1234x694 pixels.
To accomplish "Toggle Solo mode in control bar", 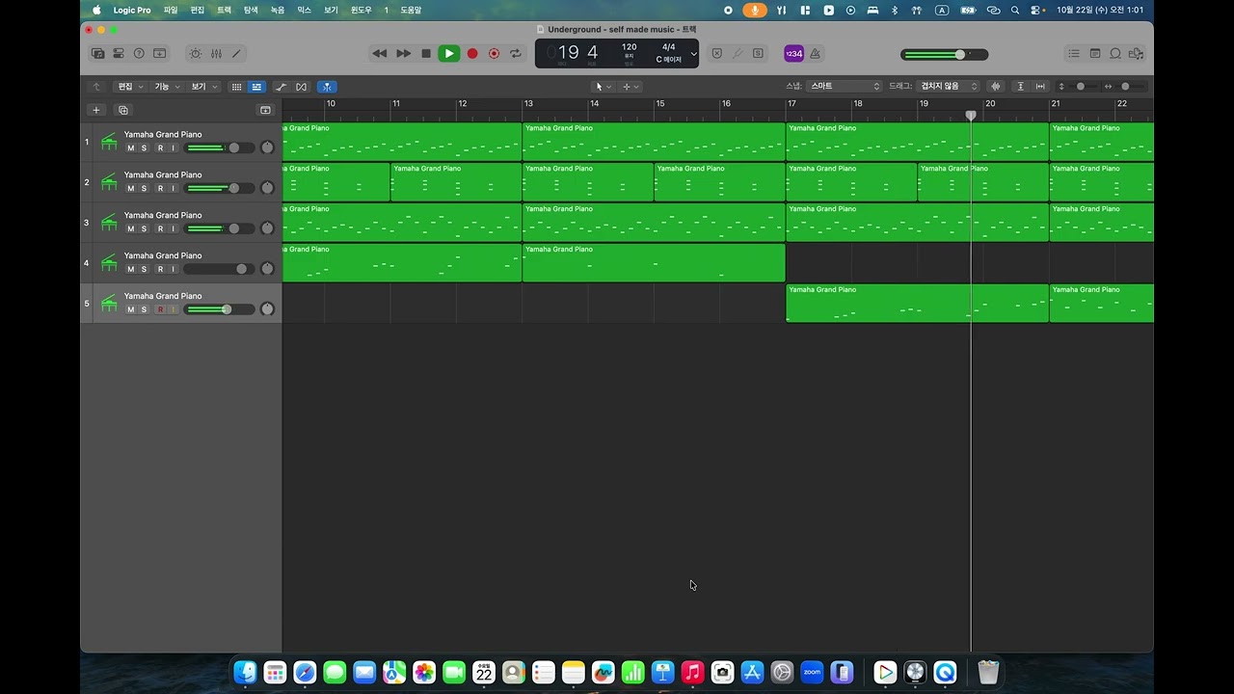I will pyautogui.click(x=758, y=54).
